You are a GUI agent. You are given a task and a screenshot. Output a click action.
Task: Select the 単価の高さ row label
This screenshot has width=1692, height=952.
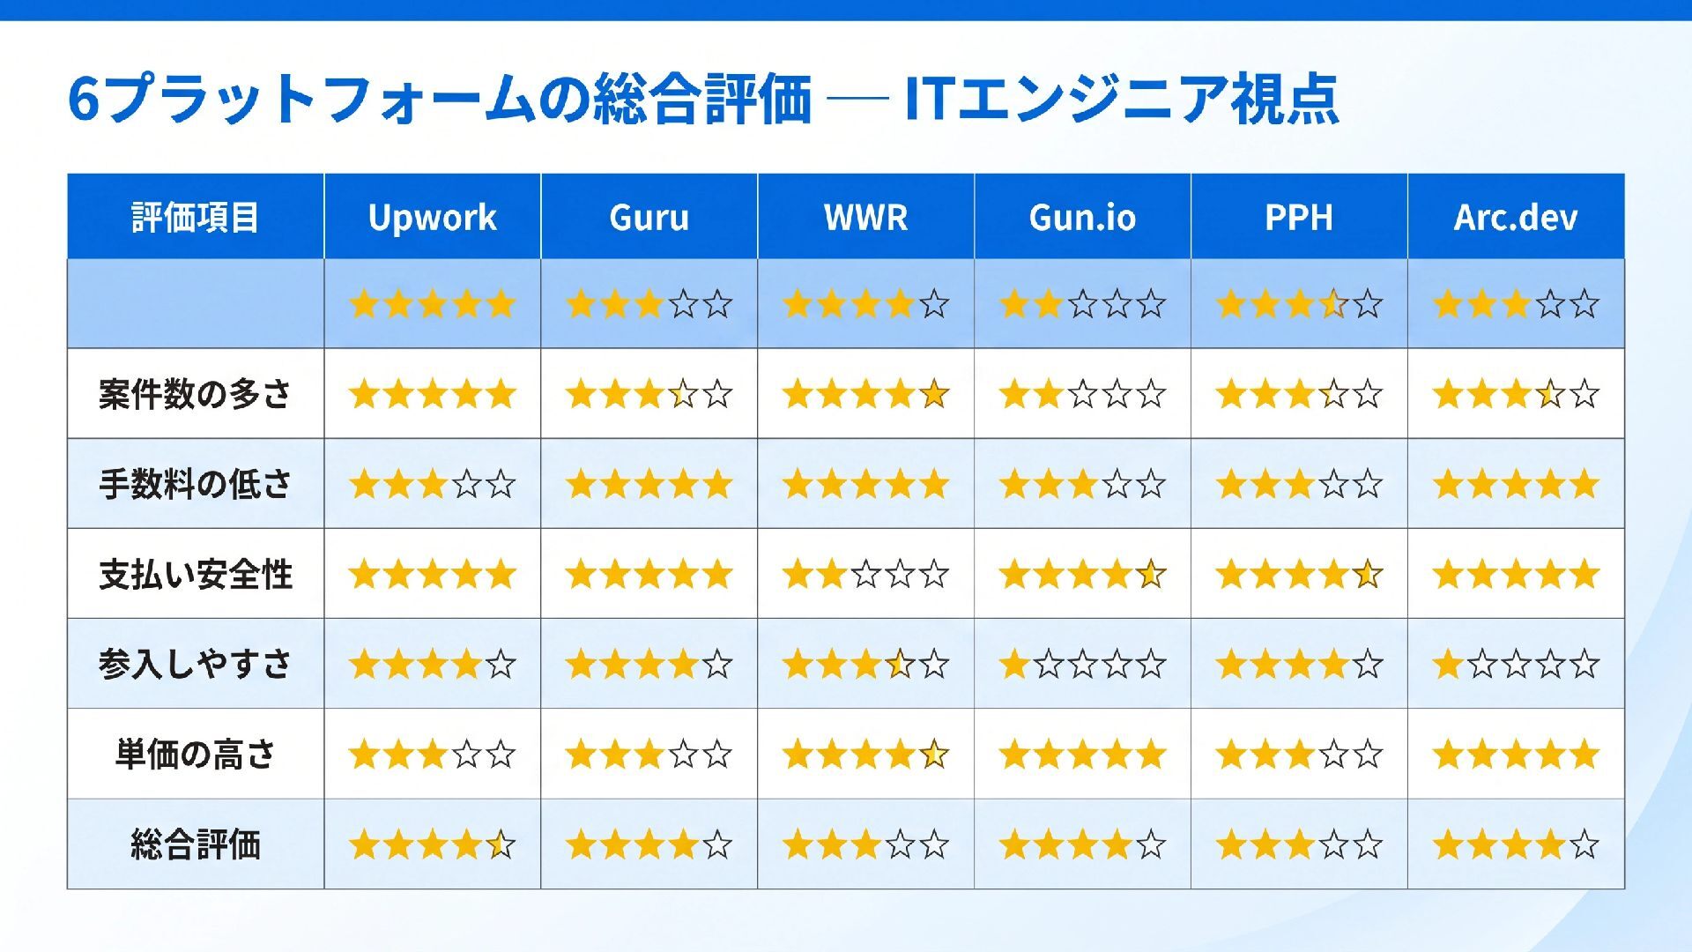click(x=196, y=755)
